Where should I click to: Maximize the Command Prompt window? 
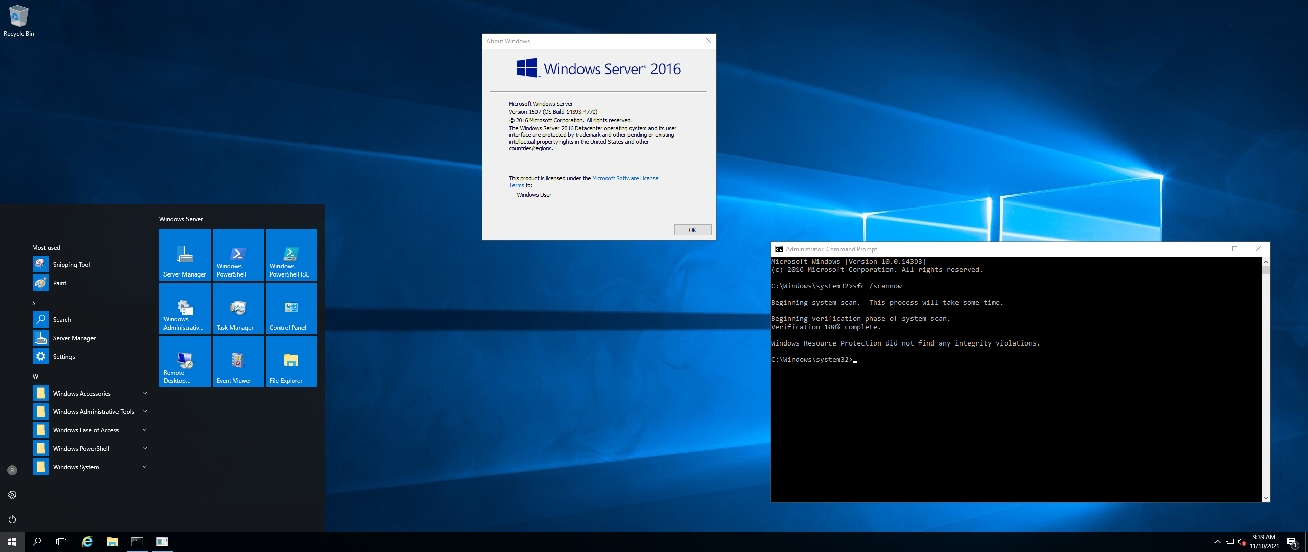click(x=1235, y=249)
